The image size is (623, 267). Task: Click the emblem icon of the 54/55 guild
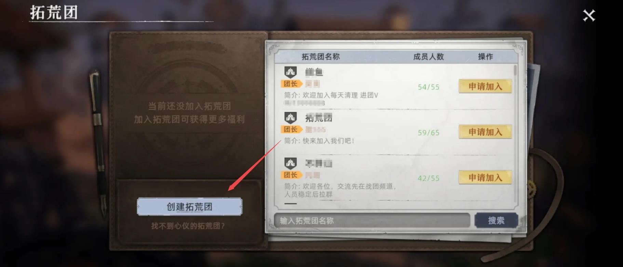click(290, 72)
